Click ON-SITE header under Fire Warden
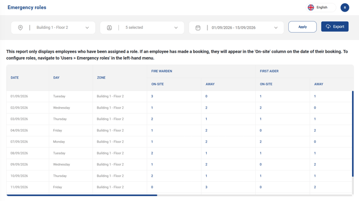Viewport: 359px width, 201px height. tap(158, 84)
